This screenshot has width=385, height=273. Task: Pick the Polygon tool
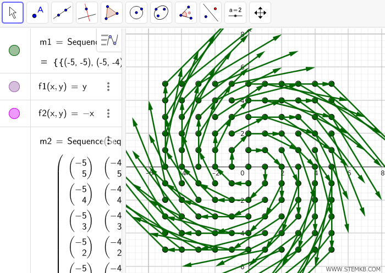(112, 13)
